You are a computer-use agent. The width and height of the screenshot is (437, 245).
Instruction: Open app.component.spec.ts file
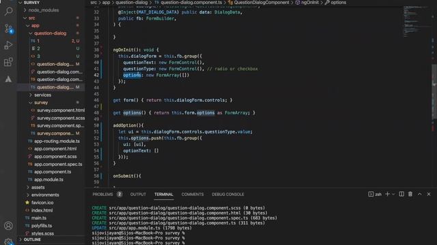coord(57,164)
